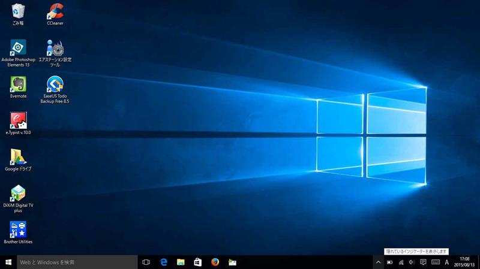Select the エアステーション設定ツール desktop shortcut
Screen dimensions: 480x269
pyautogui.click(x=55, y=53)
